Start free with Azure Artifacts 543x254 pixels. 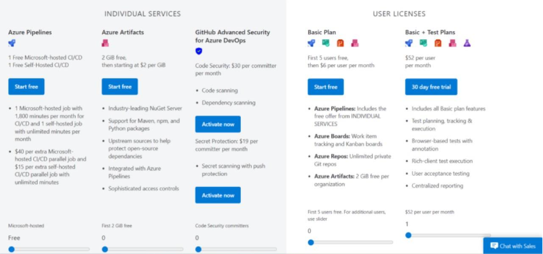pyautogui.click(x=120, y=86)
